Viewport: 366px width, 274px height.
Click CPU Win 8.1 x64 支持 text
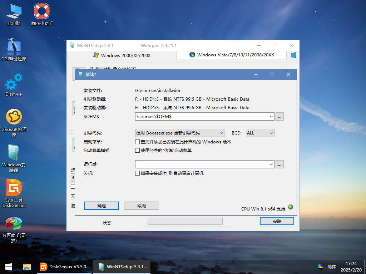coord(263,209)
